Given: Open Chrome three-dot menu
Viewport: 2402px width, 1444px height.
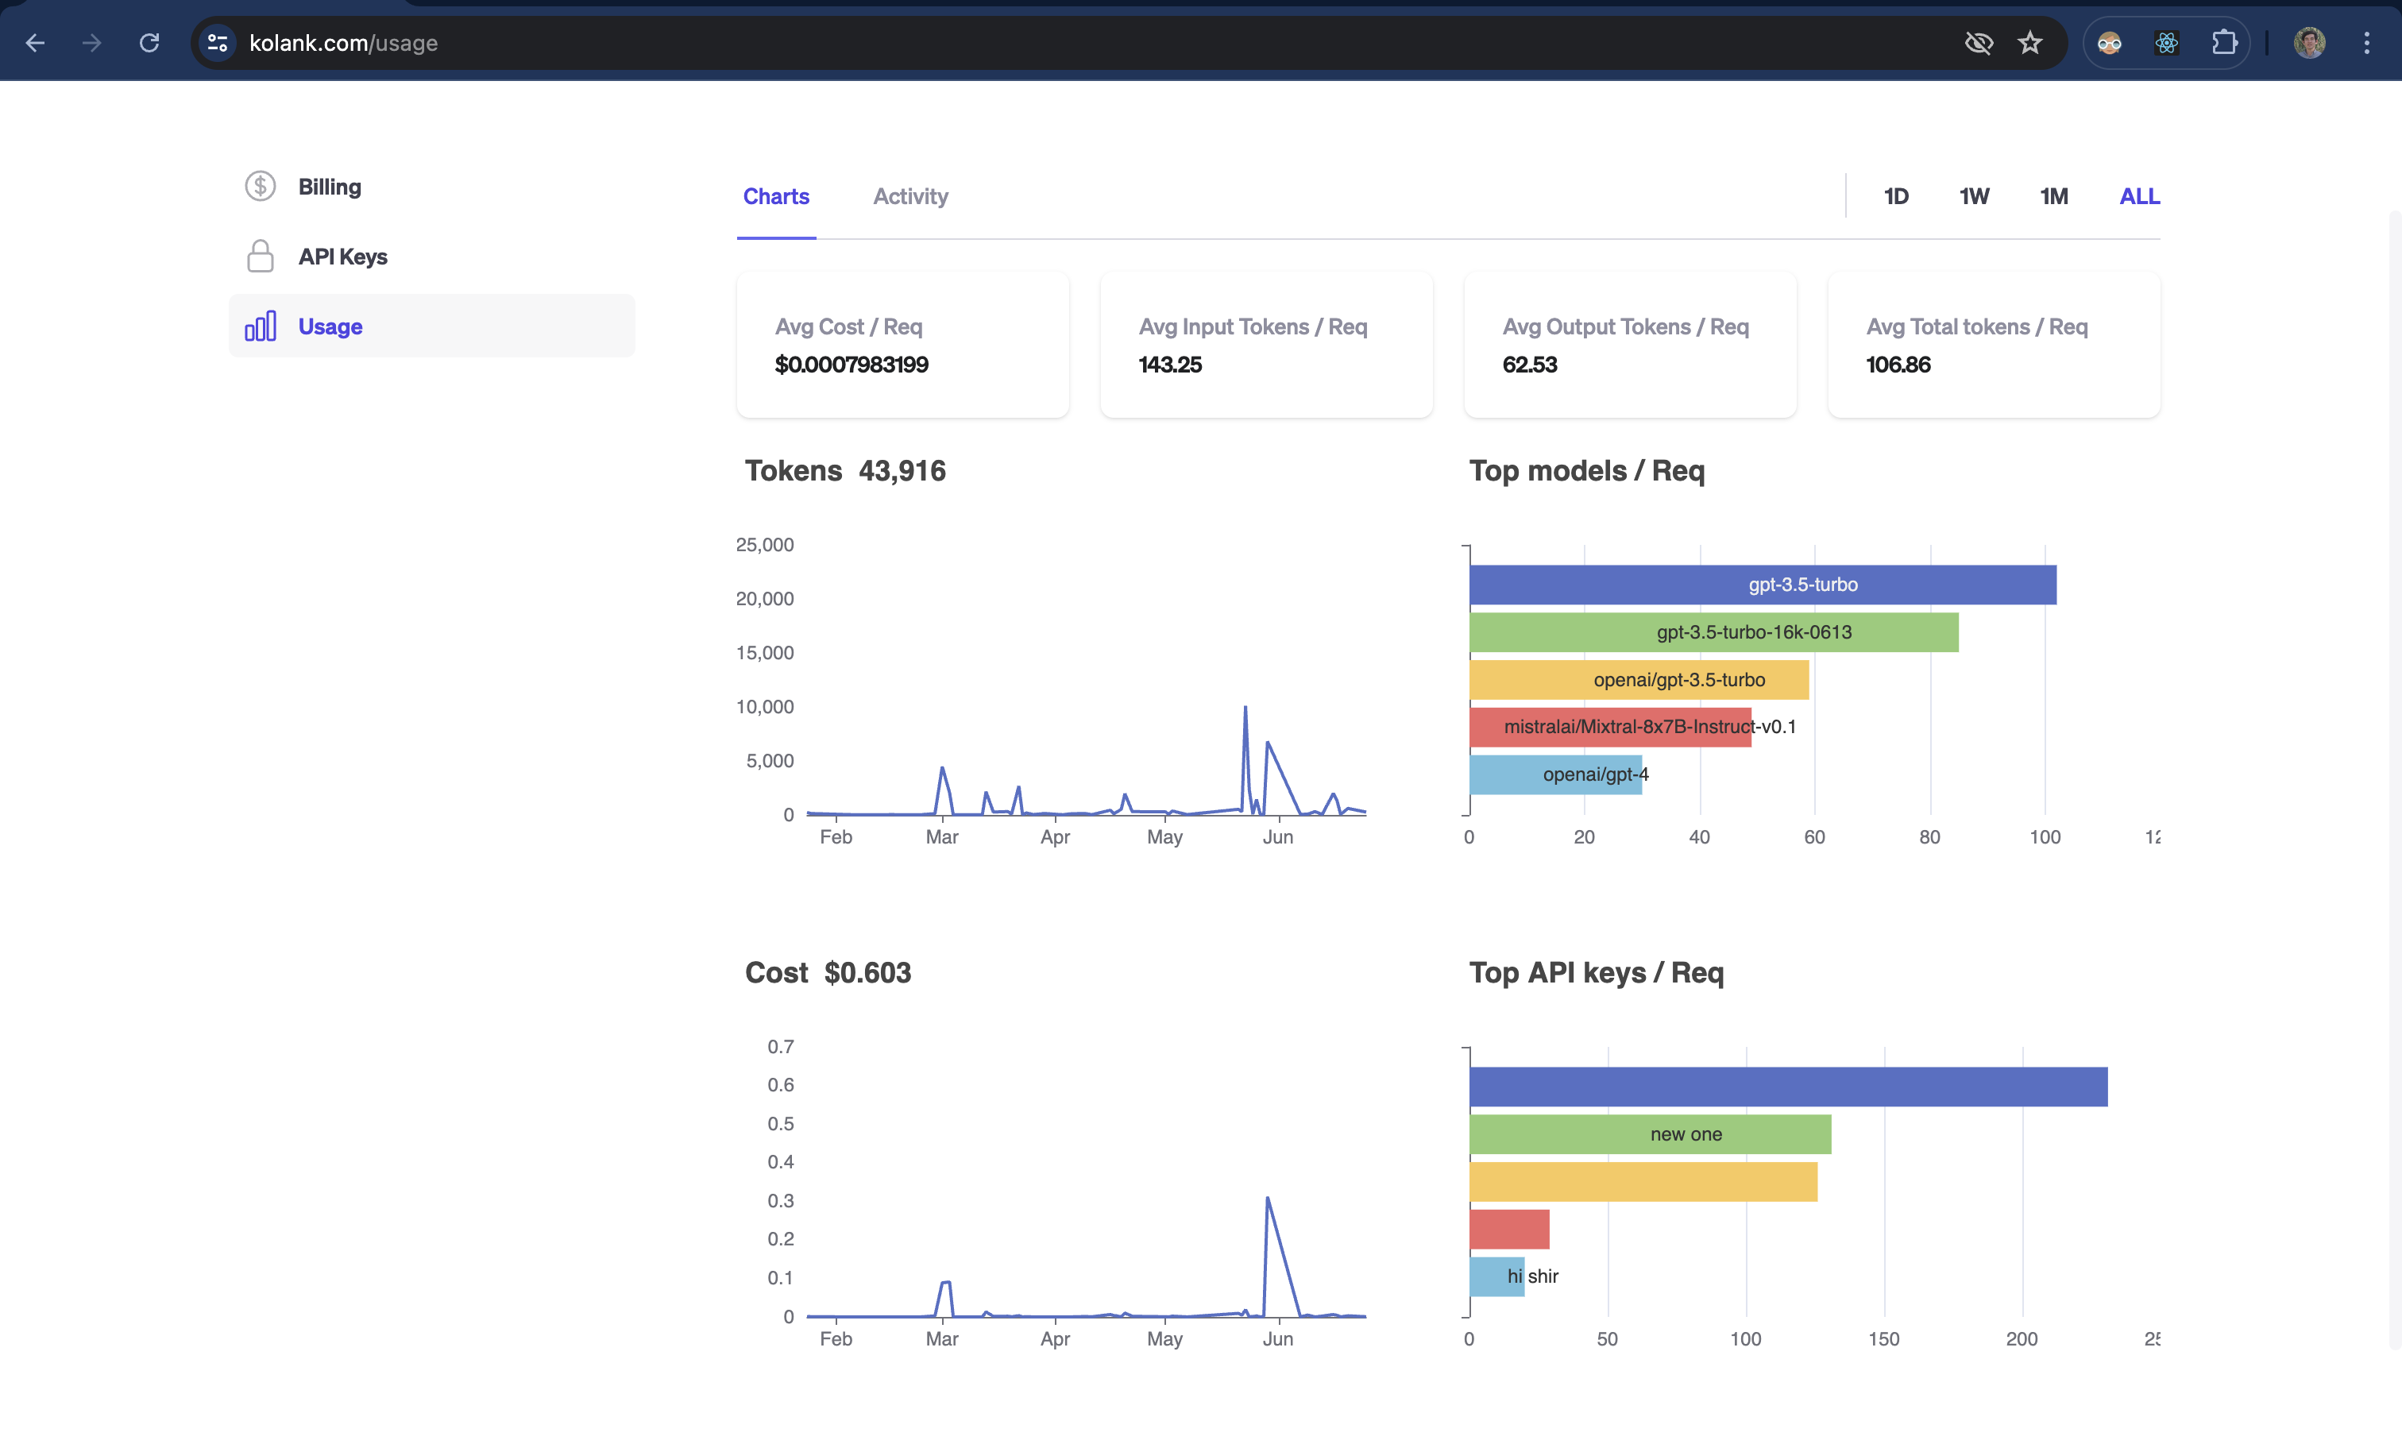Looking at the screenshot, I should 2366,43.
